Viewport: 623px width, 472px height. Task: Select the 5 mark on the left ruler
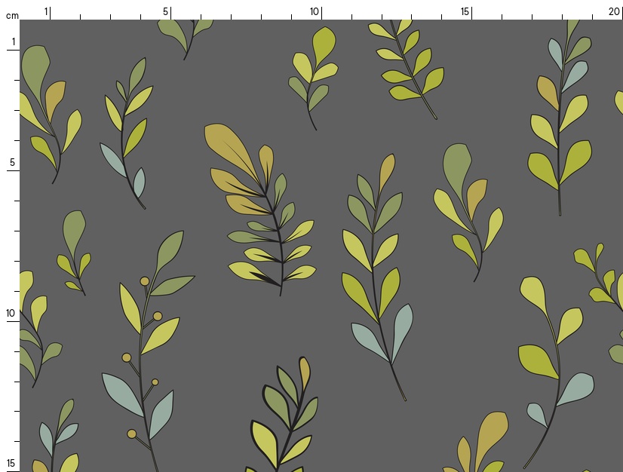[12, 163]
